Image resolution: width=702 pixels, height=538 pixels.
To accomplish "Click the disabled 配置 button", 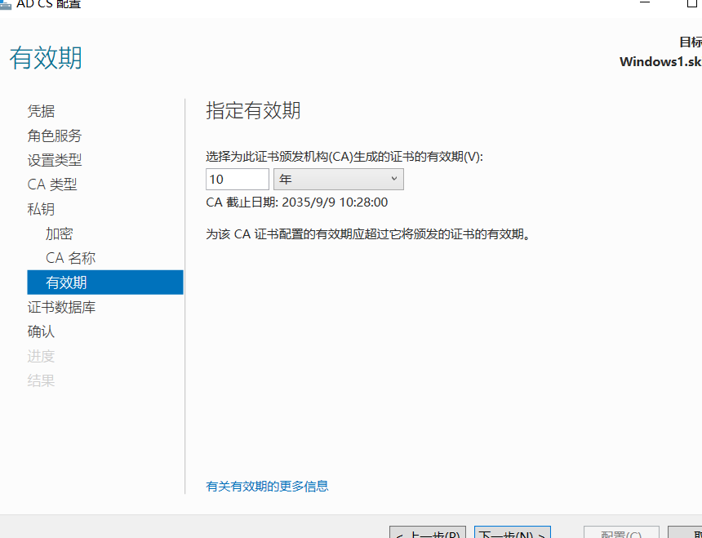I will click(x=620, y=532).
